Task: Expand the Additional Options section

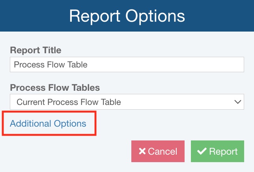Action: (x=48, y=123)
